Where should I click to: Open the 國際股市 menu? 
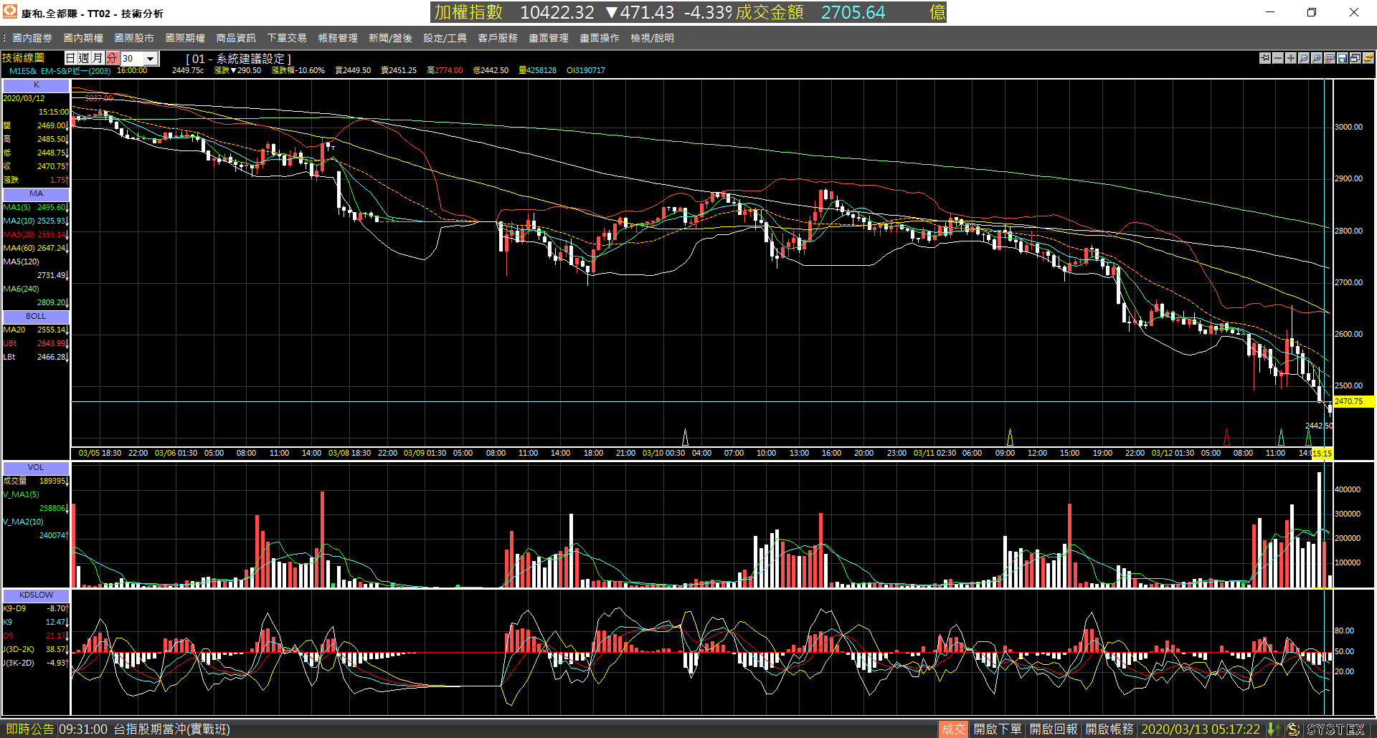(134, 38)
